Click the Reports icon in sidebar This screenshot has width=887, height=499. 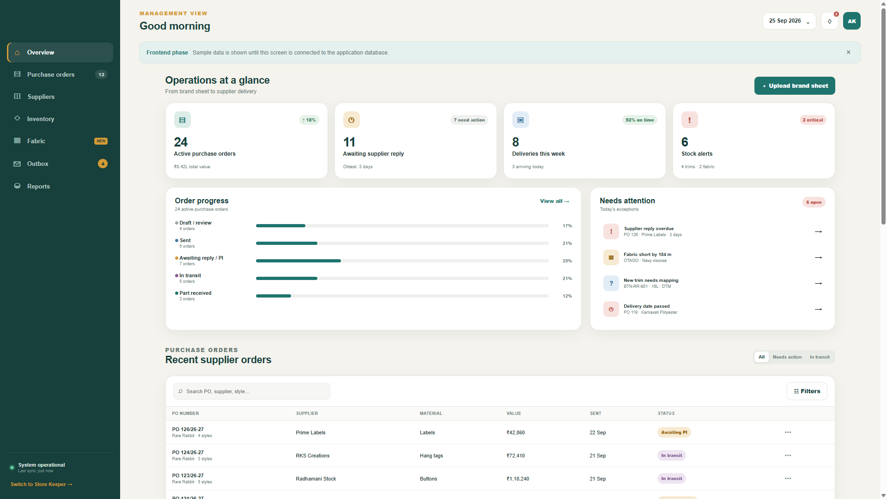[x=17, y=186]
